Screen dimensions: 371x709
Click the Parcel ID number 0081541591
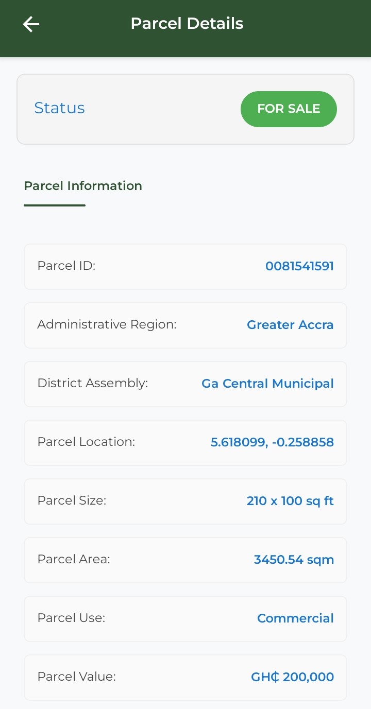tap(299, 266)
